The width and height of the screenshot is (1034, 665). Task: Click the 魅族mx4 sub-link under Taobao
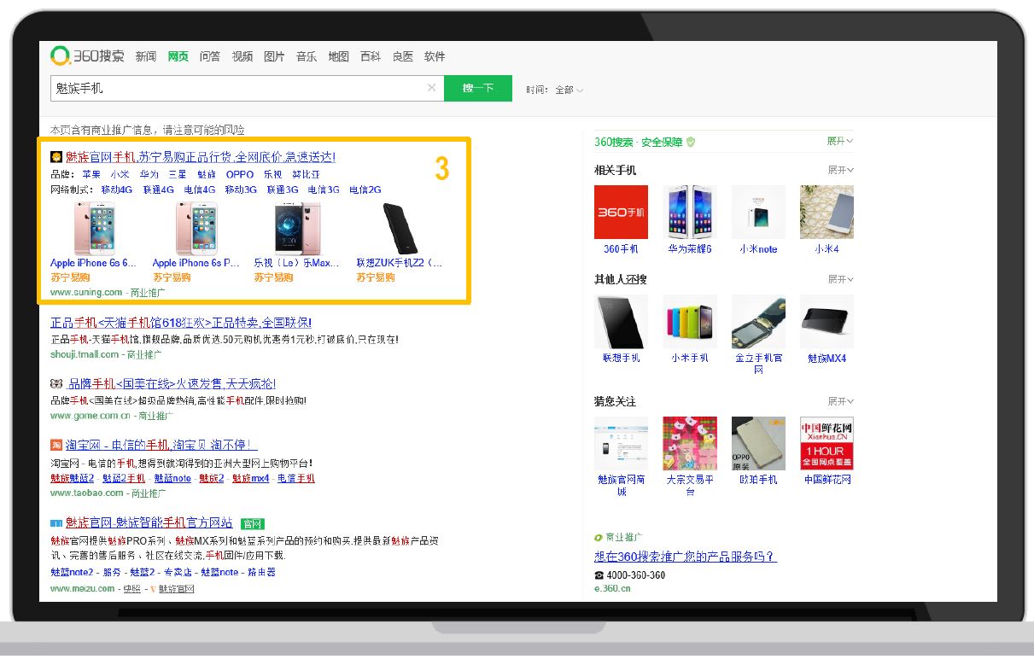tap(250, 478)
